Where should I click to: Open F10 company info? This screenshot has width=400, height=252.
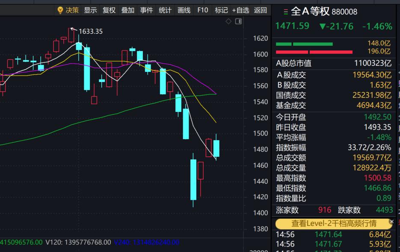pos(203,10)
